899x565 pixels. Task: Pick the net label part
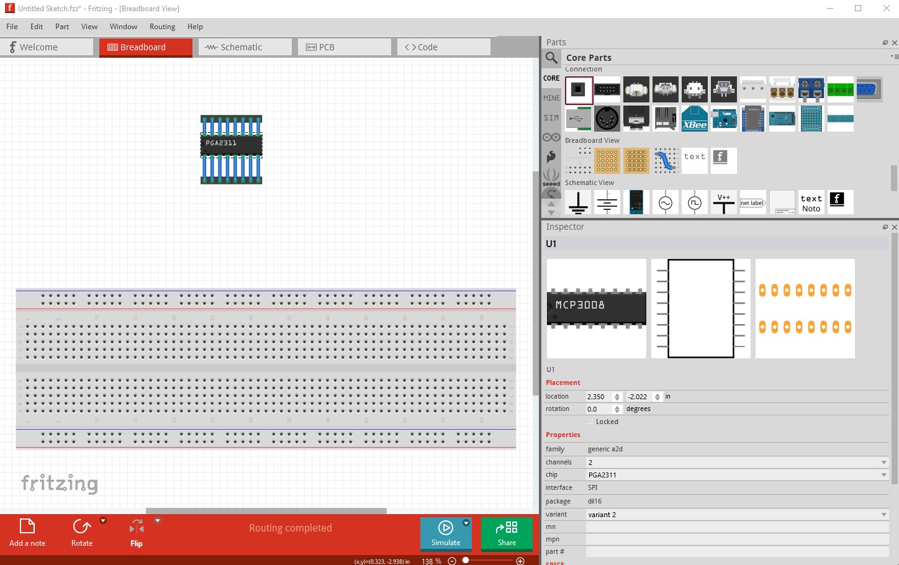752,202
